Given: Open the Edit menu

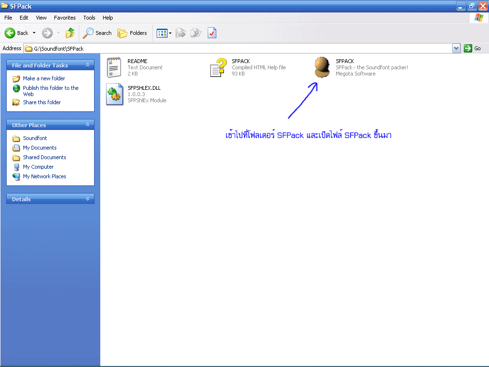Looking at the screenshot, I should click(24, 18).
